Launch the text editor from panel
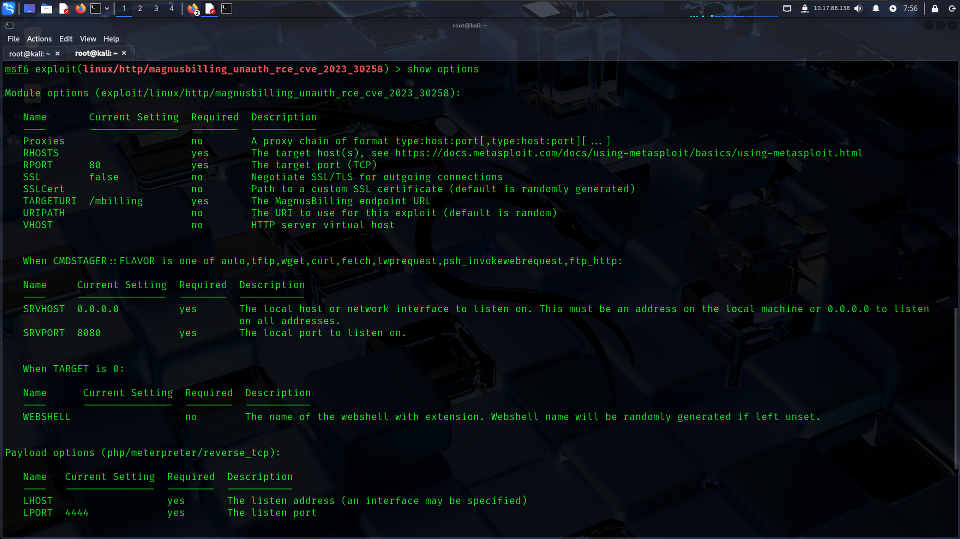 (x=64, y=8)
